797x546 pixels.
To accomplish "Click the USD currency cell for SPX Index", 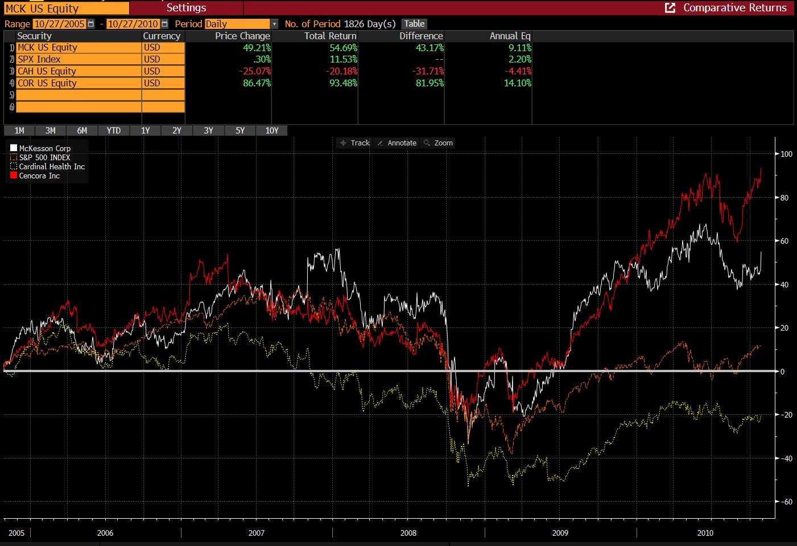I will pyautogui.click(x=163, y=59).
